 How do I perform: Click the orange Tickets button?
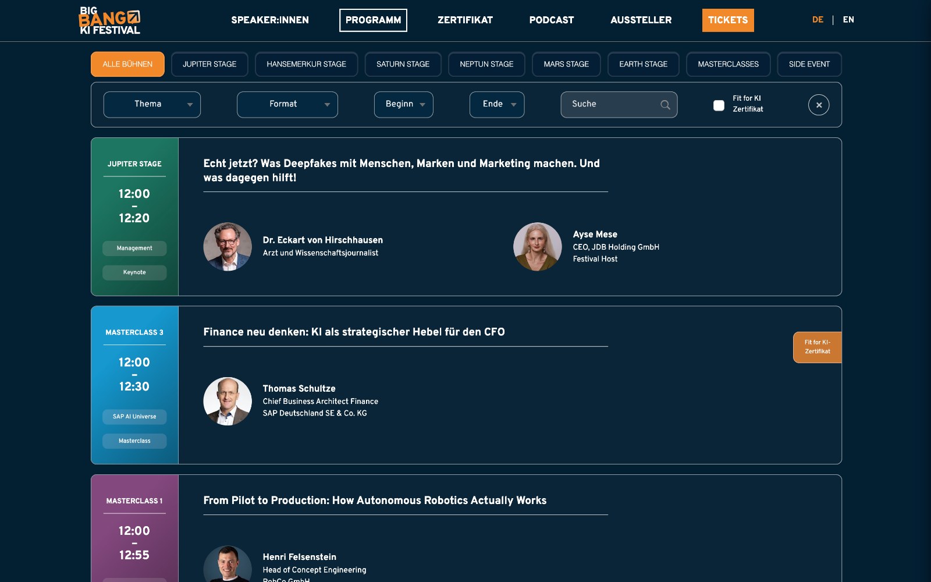tap(728, 20)
